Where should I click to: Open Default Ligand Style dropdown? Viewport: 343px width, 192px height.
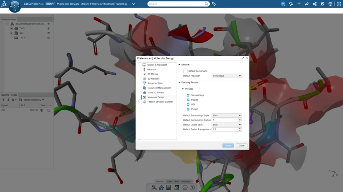click(227, 125)
